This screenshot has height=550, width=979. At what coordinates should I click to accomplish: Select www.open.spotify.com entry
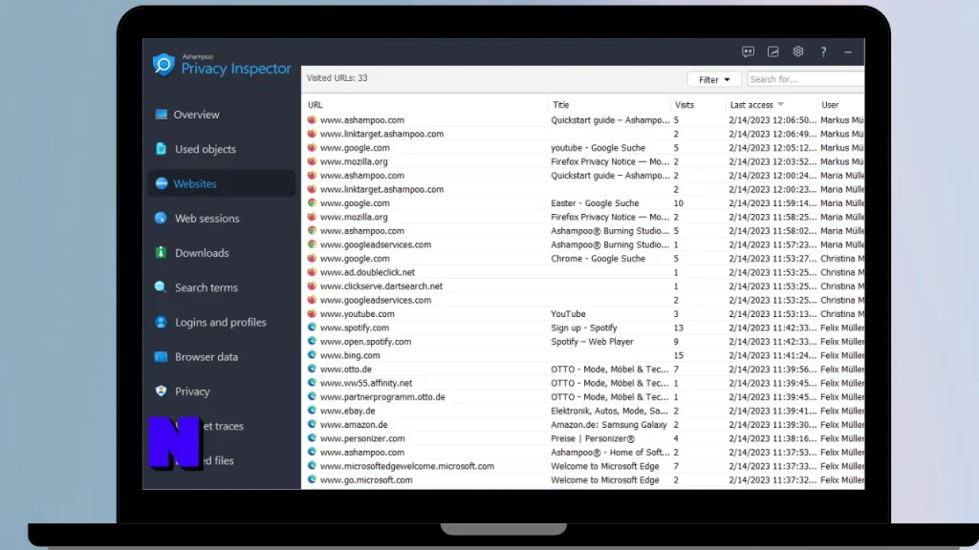(x=584, y=341)
